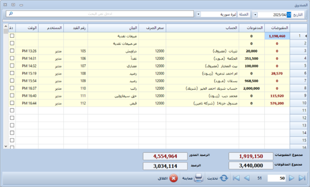Tick the checkbox for entry 108

coord(12,73)
